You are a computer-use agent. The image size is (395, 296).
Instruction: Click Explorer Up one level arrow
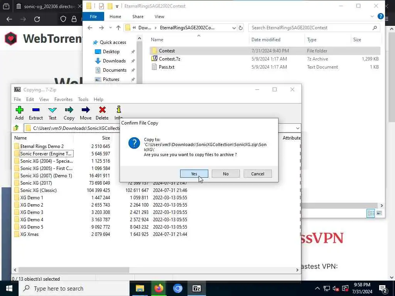point(118,28)
